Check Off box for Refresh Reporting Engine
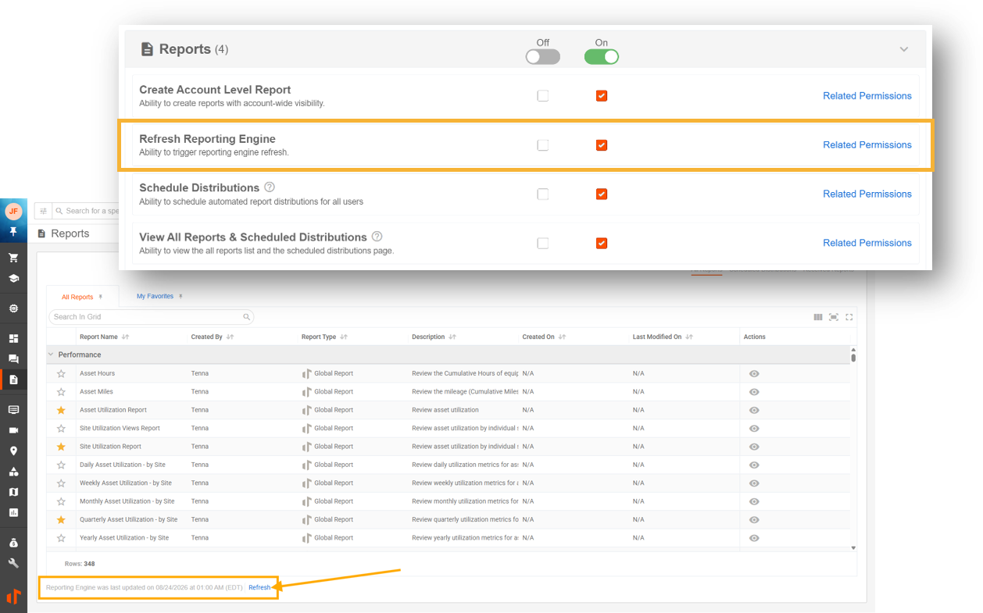 [x=543, y=145]
